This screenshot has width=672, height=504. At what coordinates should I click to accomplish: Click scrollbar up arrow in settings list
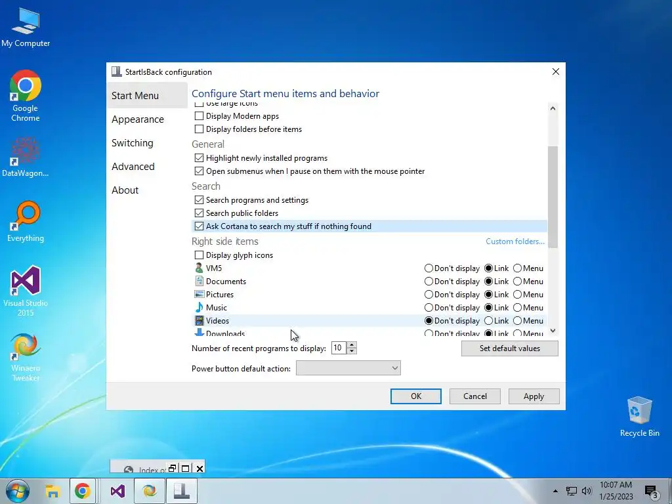[553, 108]
